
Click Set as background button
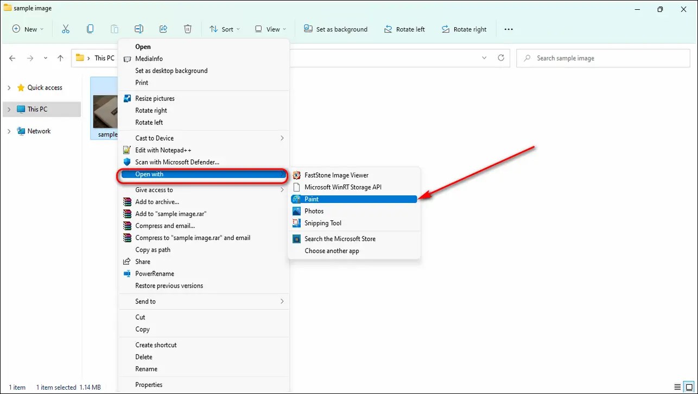(336, 29)
